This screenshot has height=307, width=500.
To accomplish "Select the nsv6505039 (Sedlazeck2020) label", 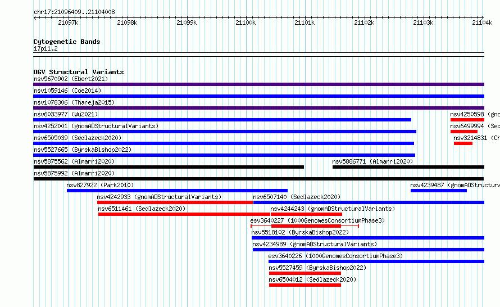I will (78, 138).
